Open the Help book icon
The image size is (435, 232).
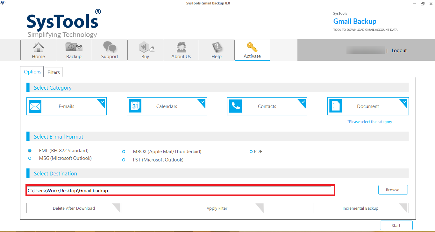[217, 47]
